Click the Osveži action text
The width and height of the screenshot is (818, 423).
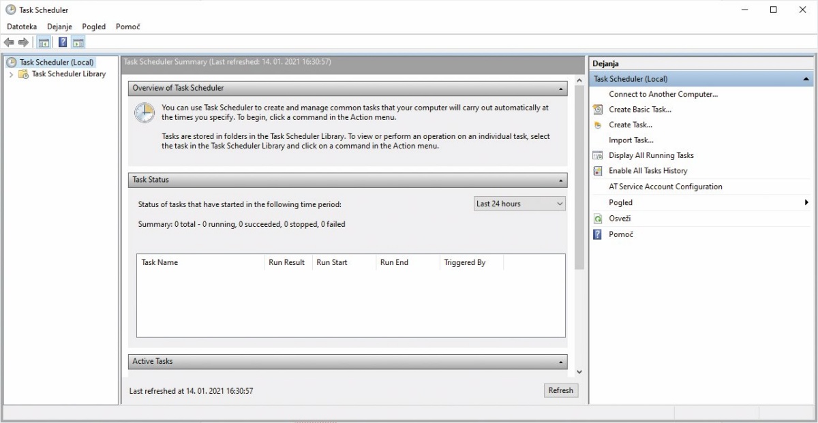(620, 219)
